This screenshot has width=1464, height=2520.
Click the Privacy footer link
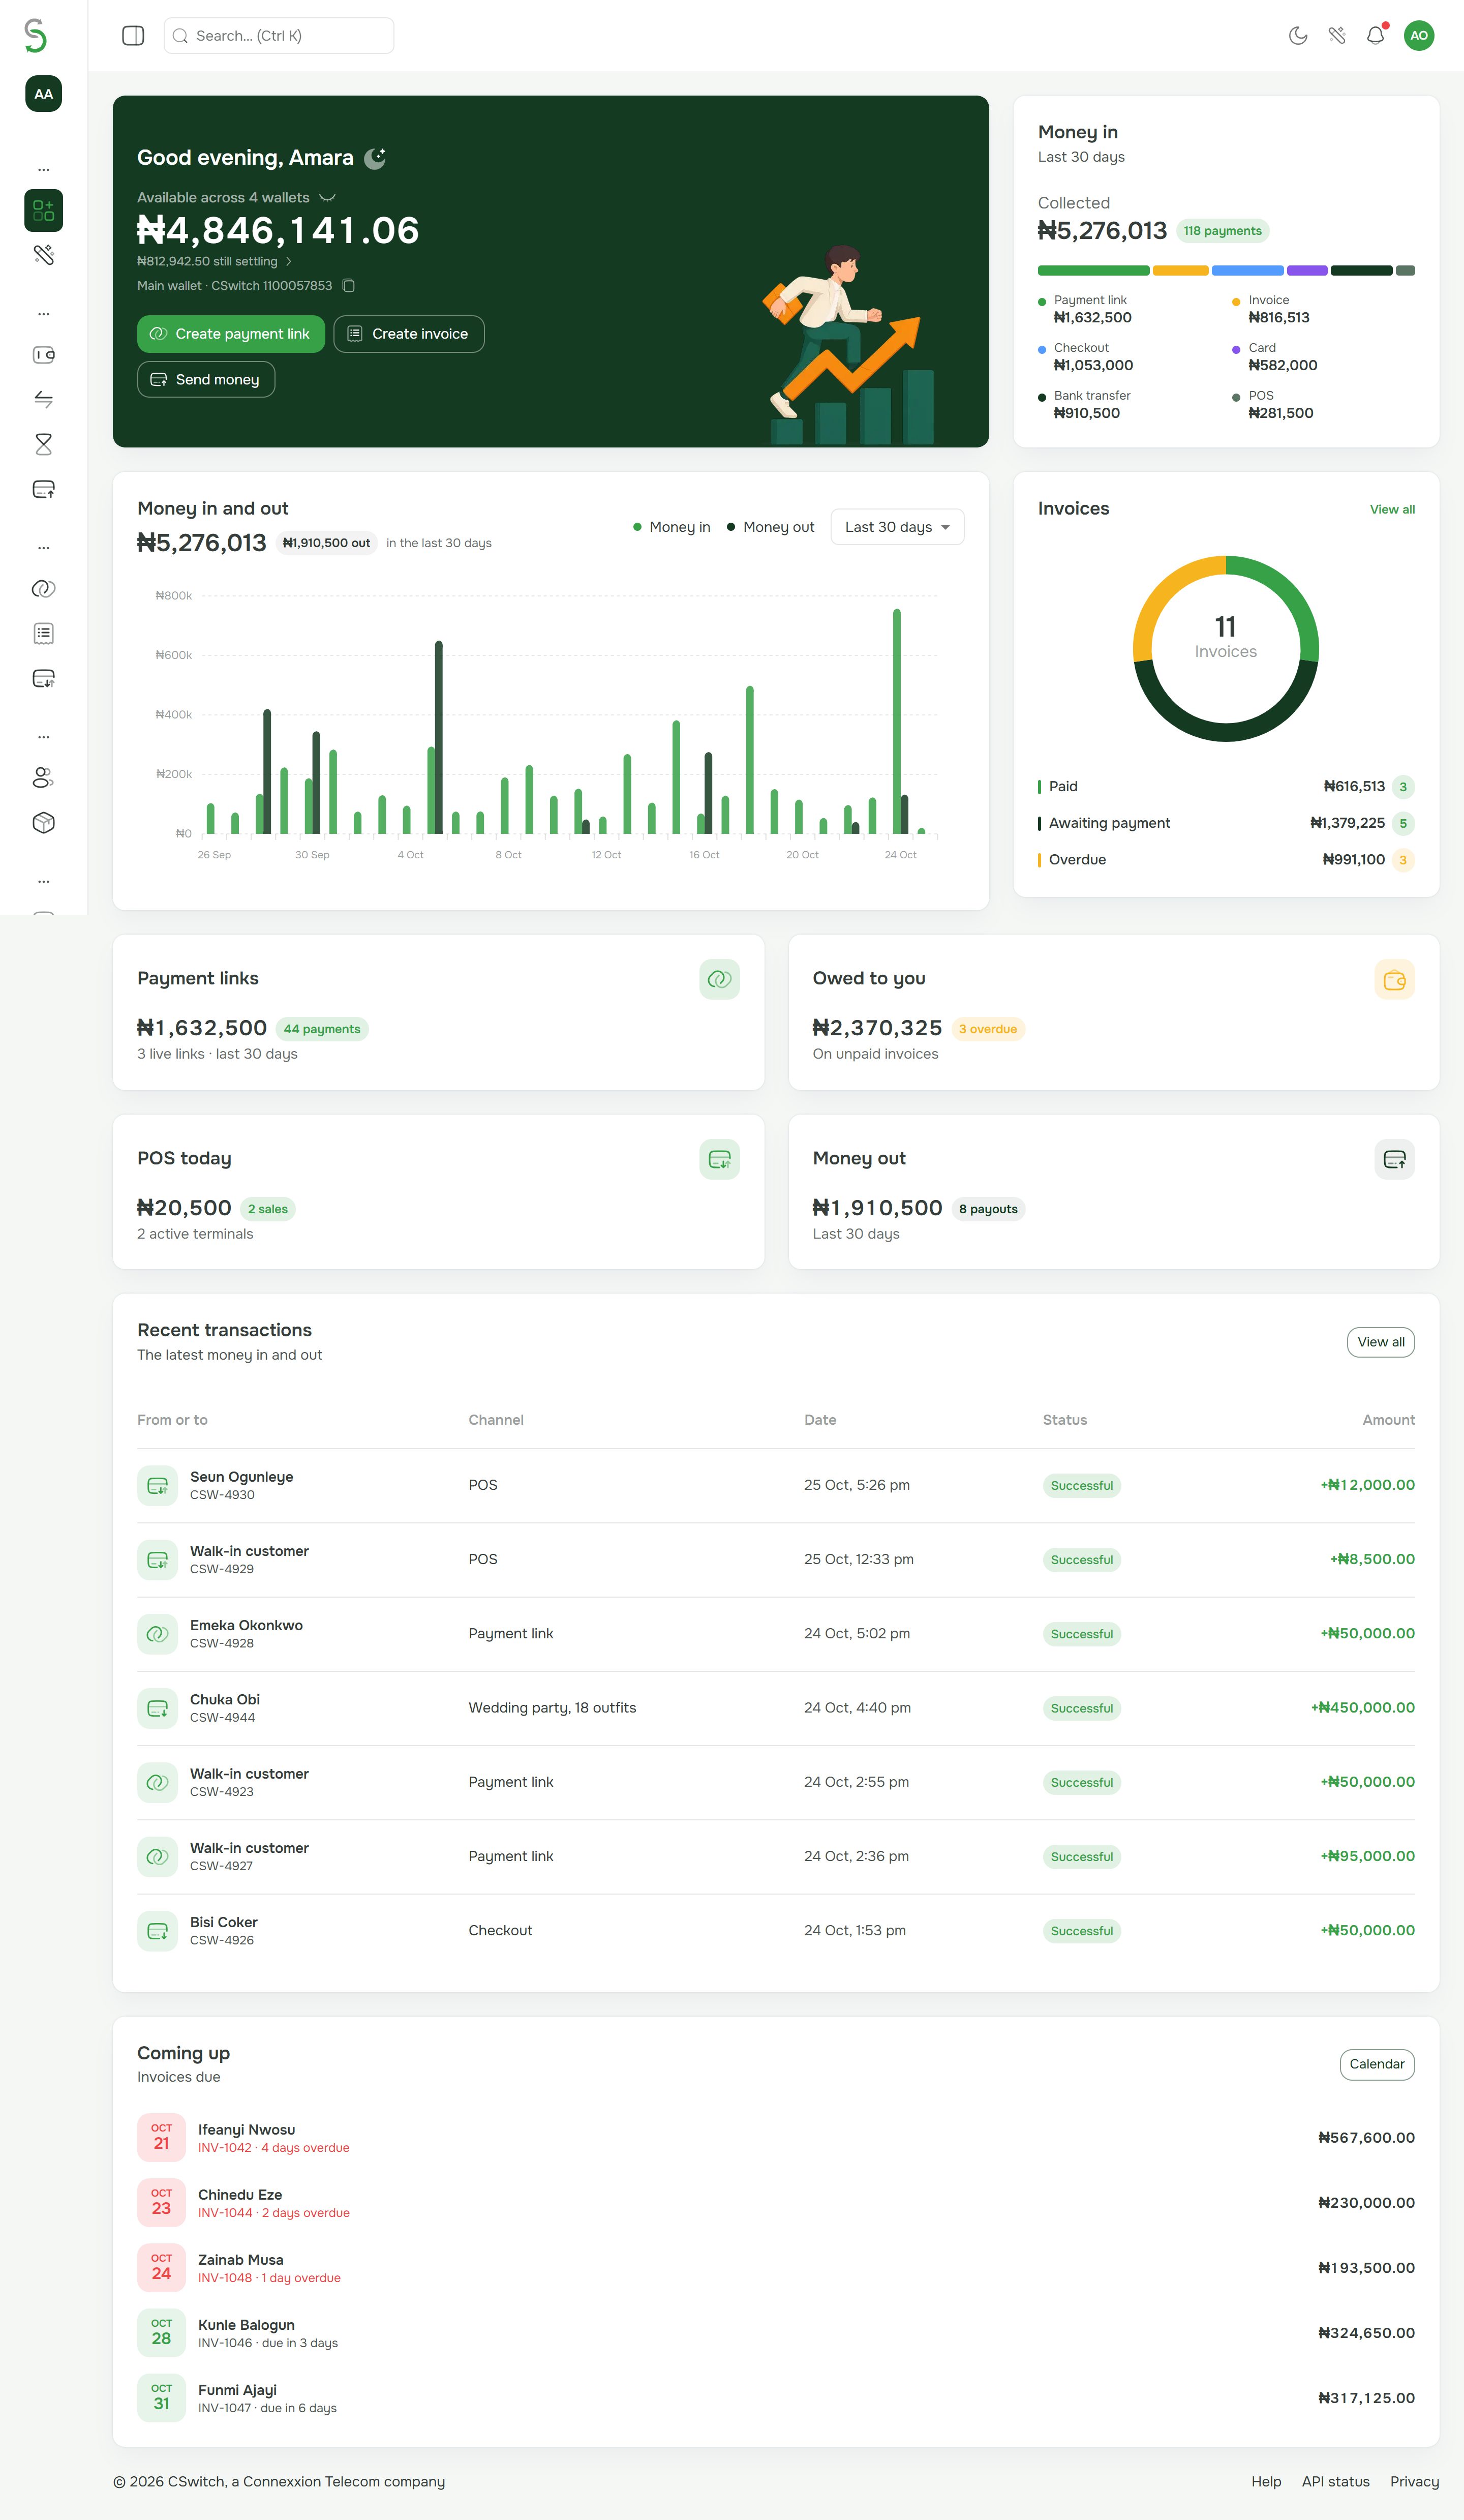click(1414, 2482)
